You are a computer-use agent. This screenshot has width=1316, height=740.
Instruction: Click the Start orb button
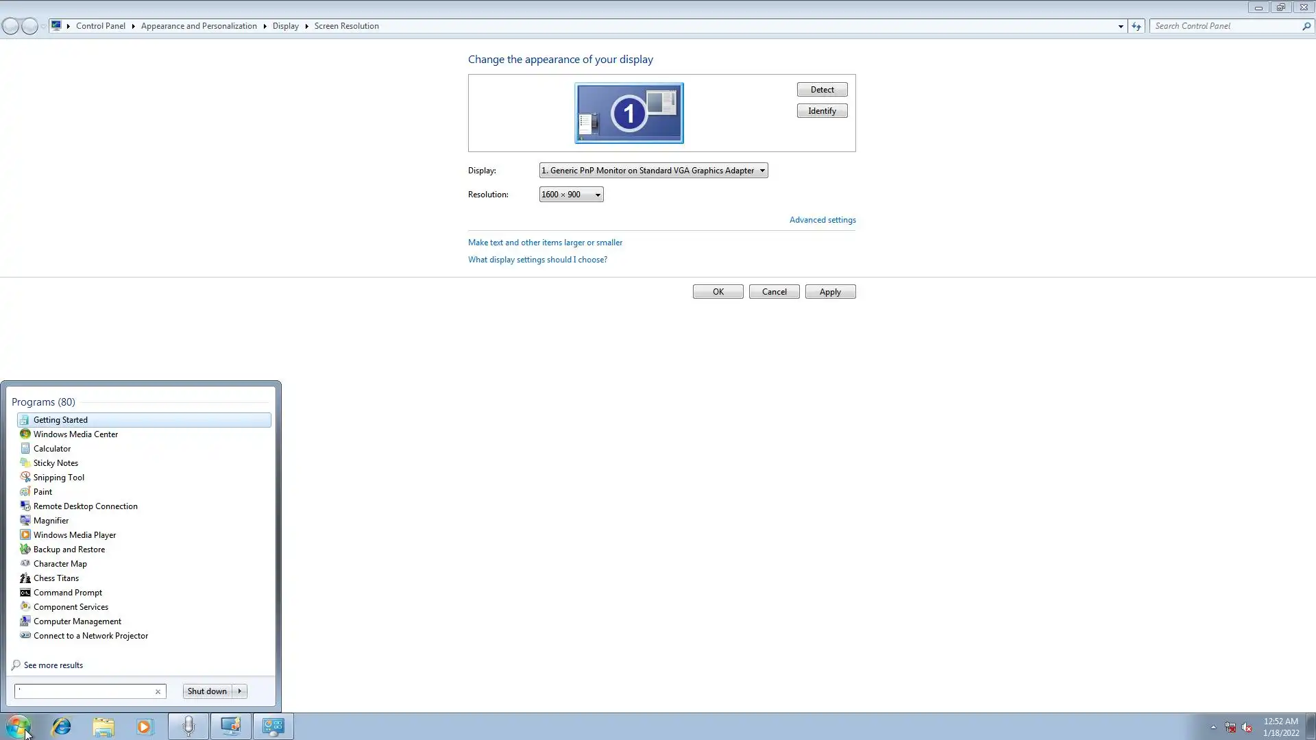click(x=19, y=726)
